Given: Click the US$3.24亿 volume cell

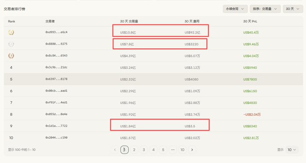Looking at the screenshot, I should [128, 68].
